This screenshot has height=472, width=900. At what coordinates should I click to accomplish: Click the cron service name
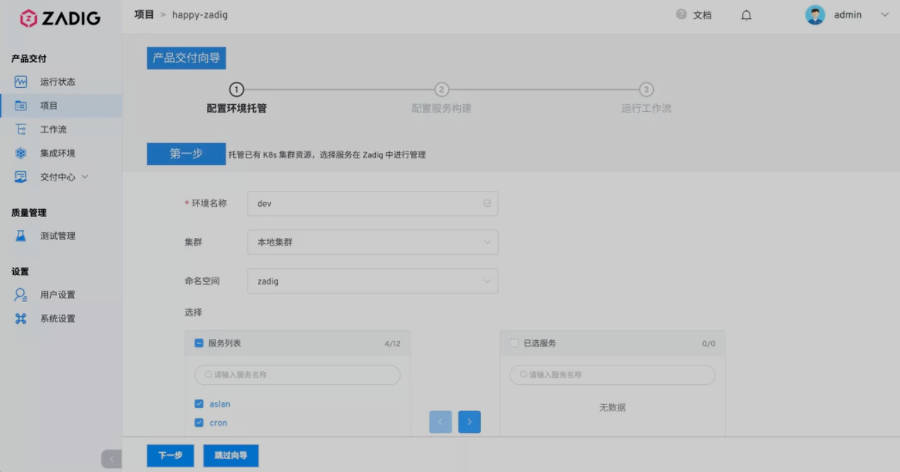tap(218, 423)
